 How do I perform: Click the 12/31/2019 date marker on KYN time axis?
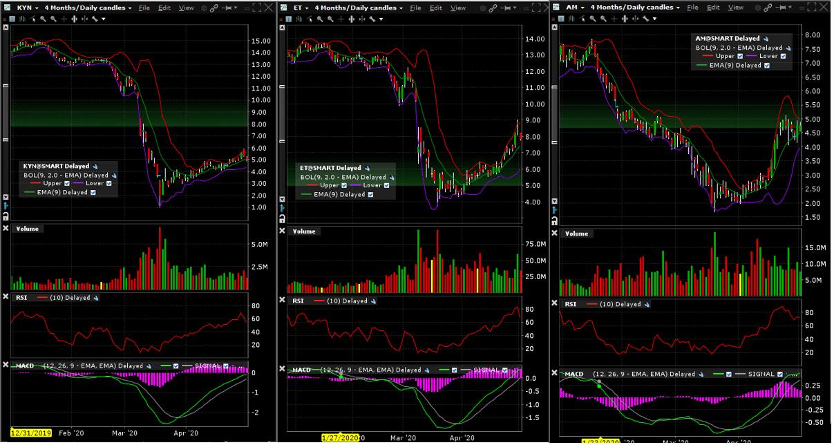[30, 433]
